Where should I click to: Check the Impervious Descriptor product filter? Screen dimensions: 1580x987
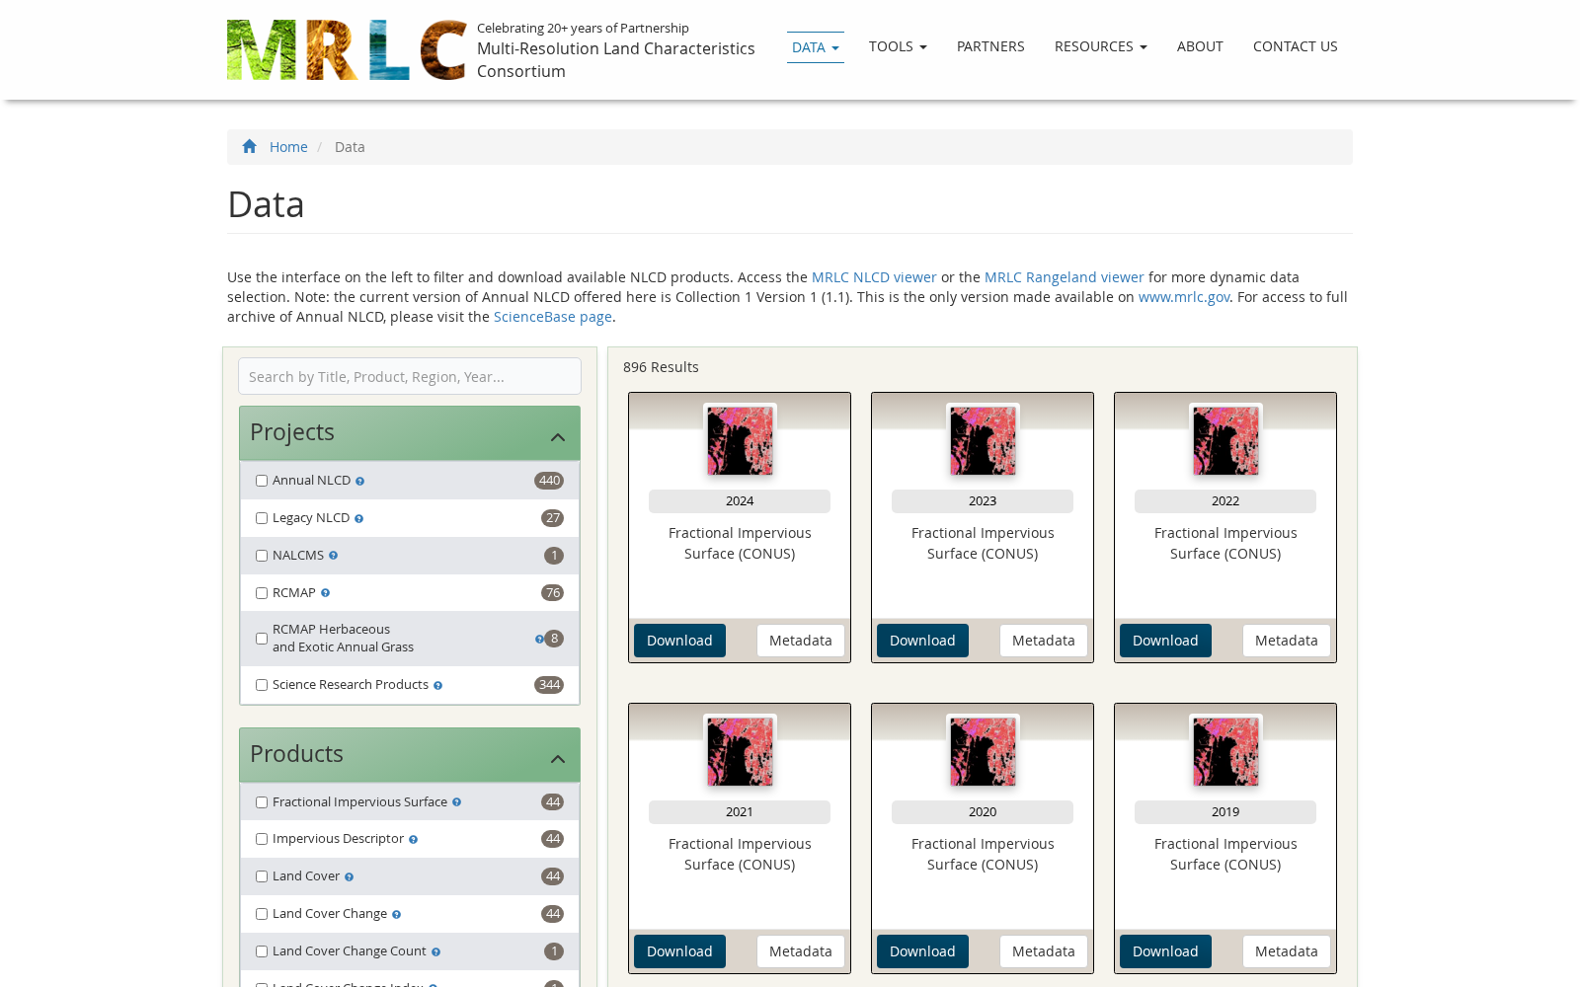point(262,839)
